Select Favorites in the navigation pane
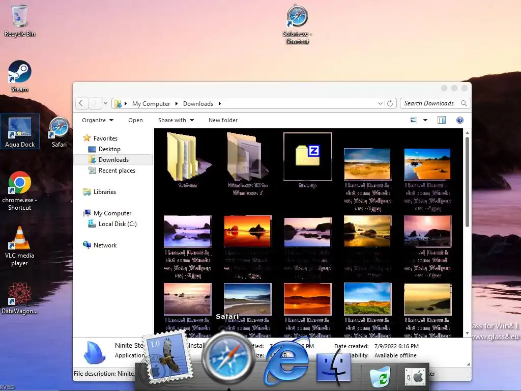521x391 pixels. 105,138
